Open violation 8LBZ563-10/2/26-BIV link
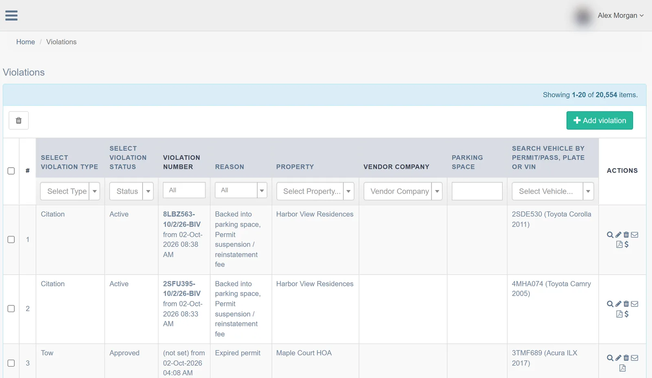The height and width of the screenshot is (378, 652). 182,219
